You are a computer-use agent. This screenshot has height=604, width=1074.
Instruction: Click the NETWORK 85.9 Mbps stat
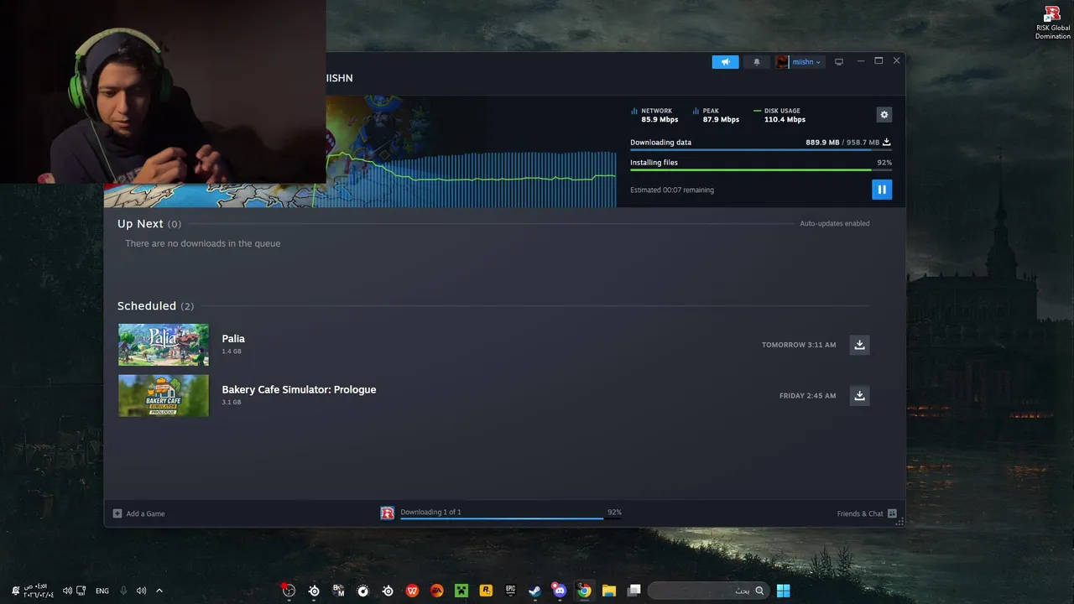pyautogui.click(x=655, y=115)
